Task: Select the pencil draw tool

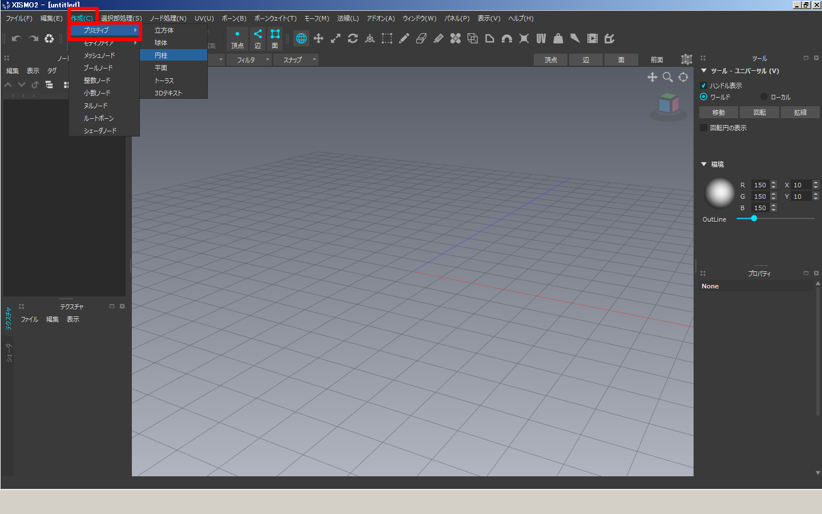Action: [x=404, y=38]
